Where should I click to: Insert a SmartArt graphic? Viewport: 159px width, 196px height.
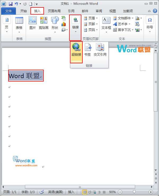tap(64, 18)
